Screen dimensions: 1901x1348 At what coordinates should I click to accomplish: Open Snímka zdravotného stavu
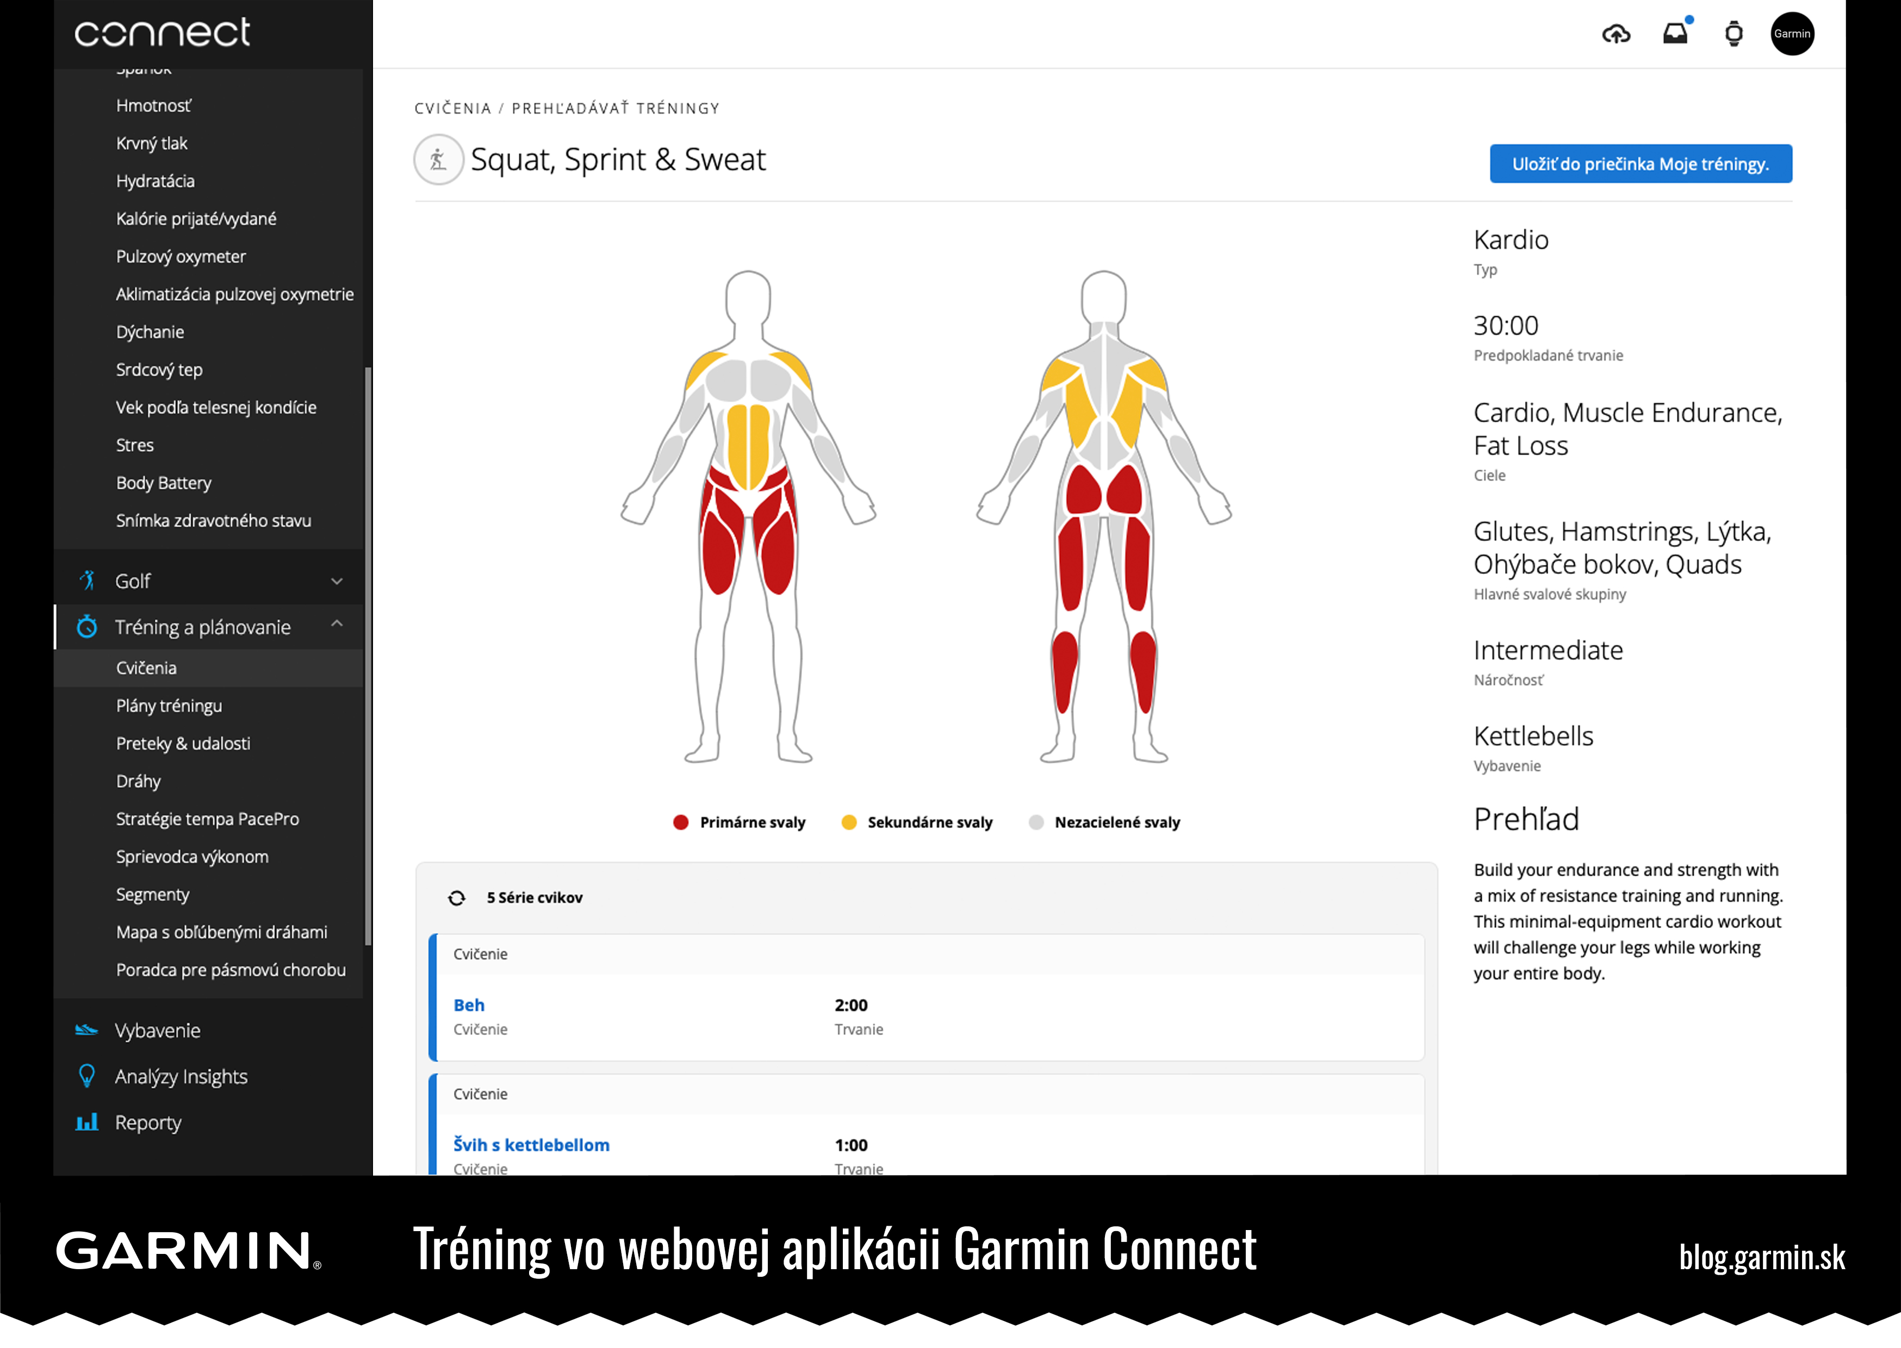pos(214,520)
